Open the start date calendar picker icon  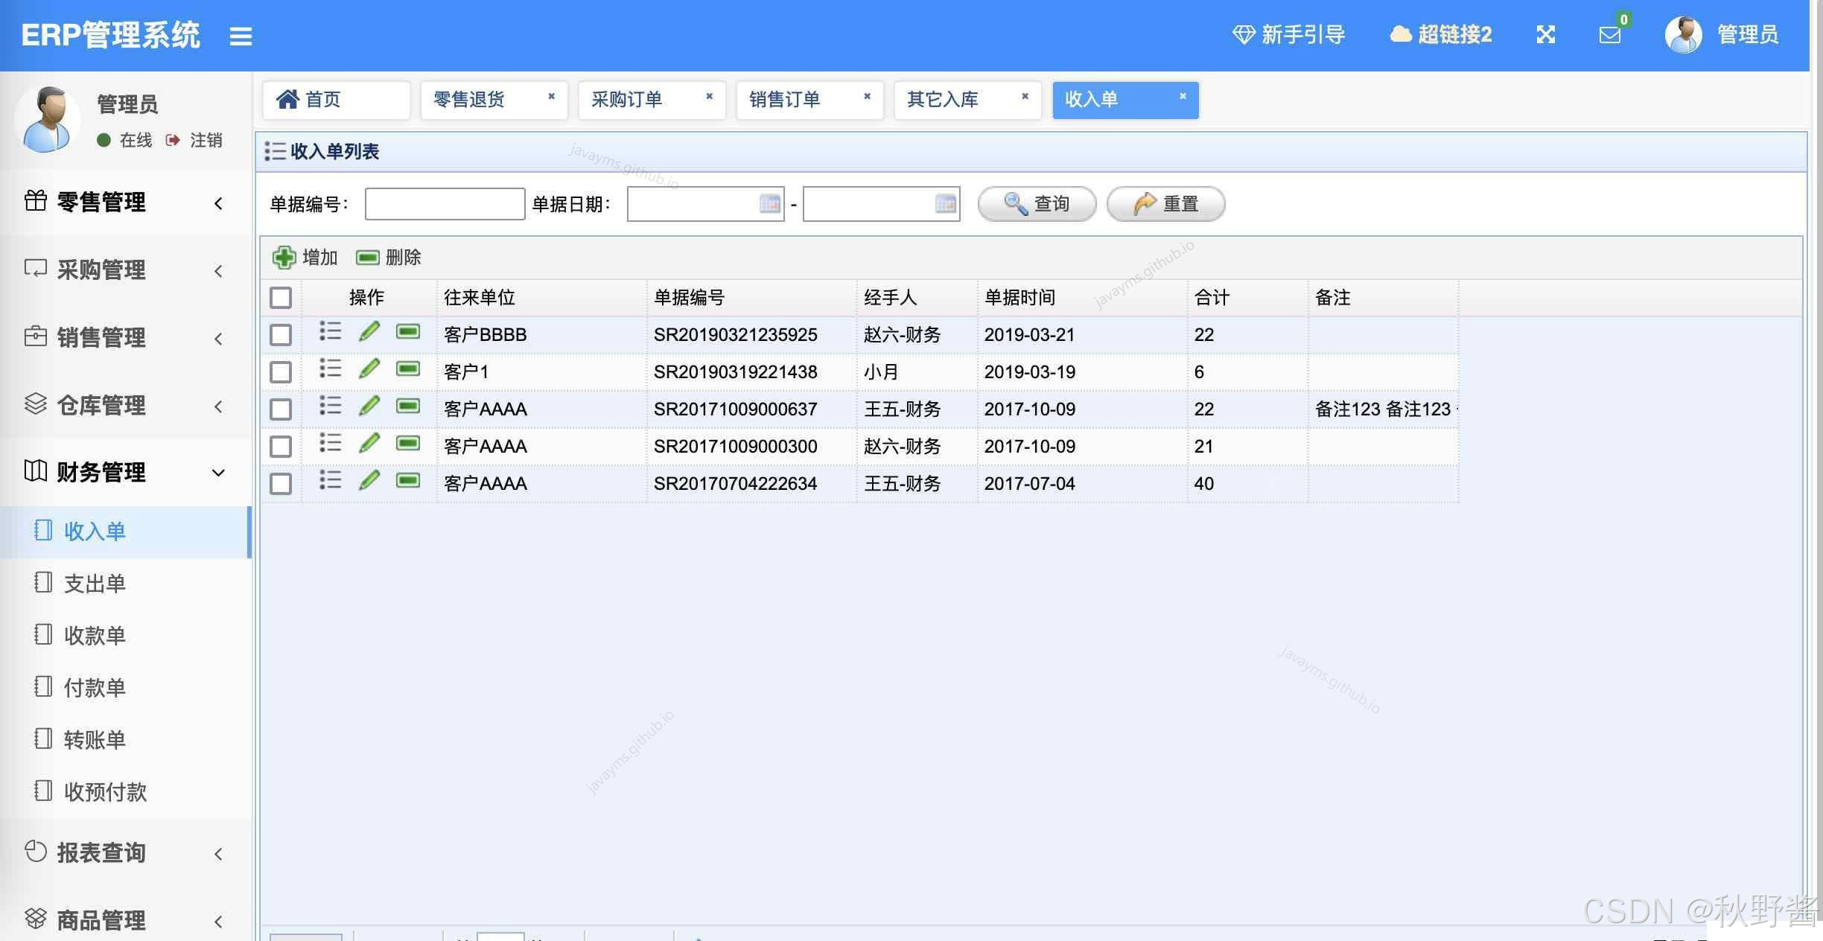point(769,203)
